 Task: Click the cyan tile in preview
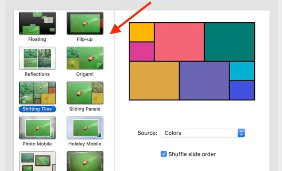click(x=242, y=71)
